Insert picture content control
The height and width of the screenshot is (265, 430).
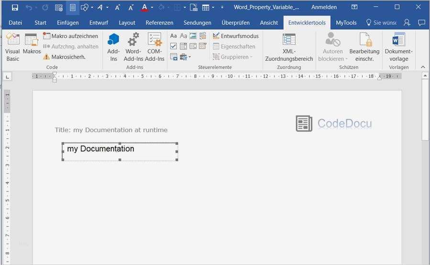click(x=193, y=36)
